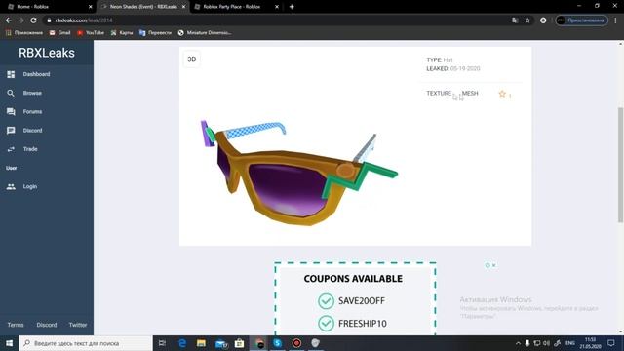Open the taskbar clock and date

click(x=590, y=343)
